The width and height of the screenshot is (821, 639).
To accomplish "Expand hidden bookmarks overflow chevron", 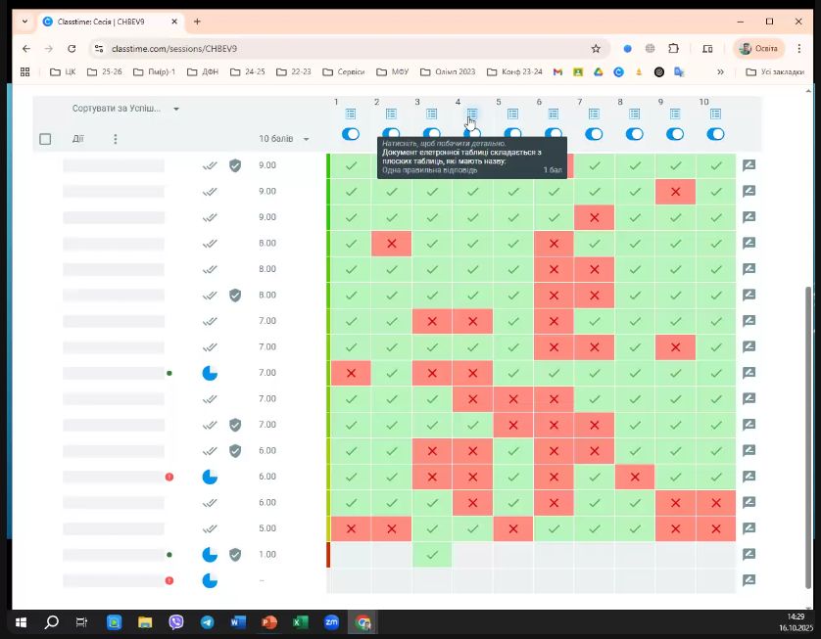I will tap(721, 71).
